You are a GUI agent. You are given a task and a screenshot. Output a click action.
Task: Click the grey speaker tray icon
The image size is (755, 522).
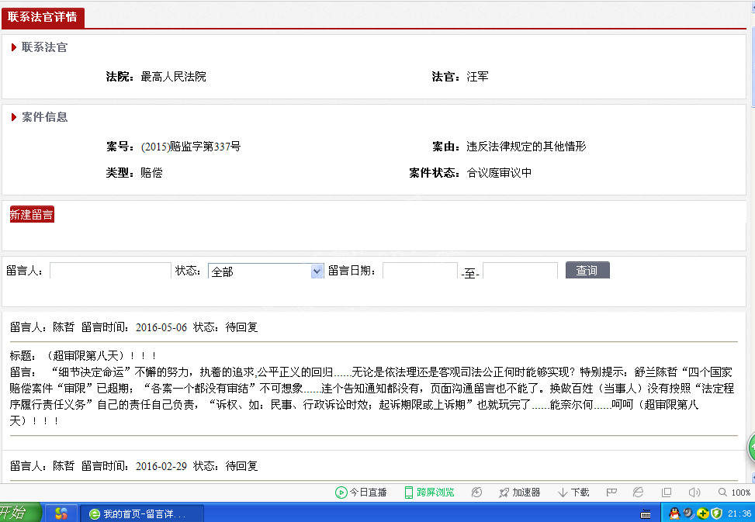pyautogui.click(x=688, y=513)
